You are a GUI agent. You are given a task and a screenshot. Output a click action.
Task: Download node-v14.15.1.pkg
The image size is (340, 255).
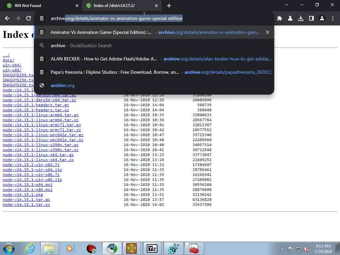[x=23, y=195]
